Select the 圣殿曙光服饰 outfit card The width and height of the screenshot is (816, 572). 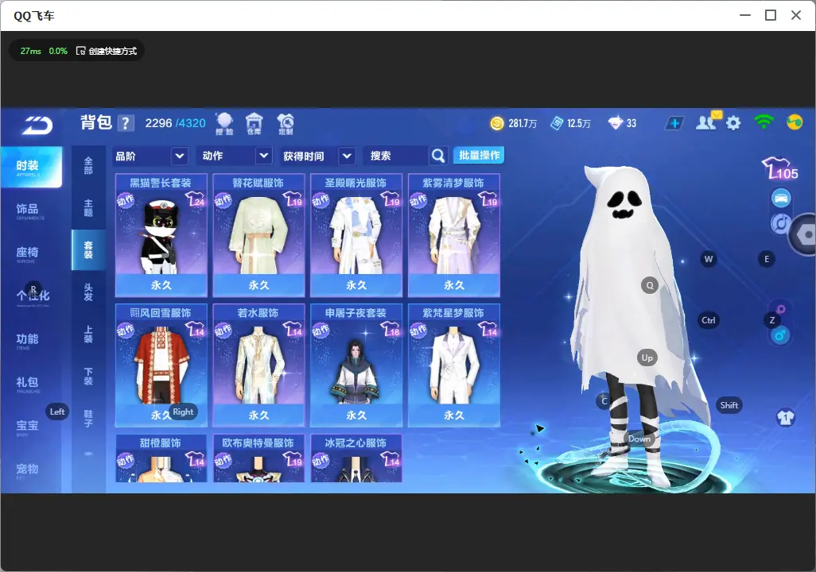click(356, 235)
